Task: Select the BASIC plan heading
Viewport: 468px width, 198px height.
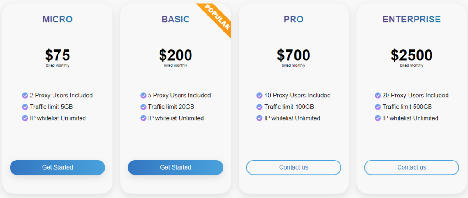Action: pos(175,19)
